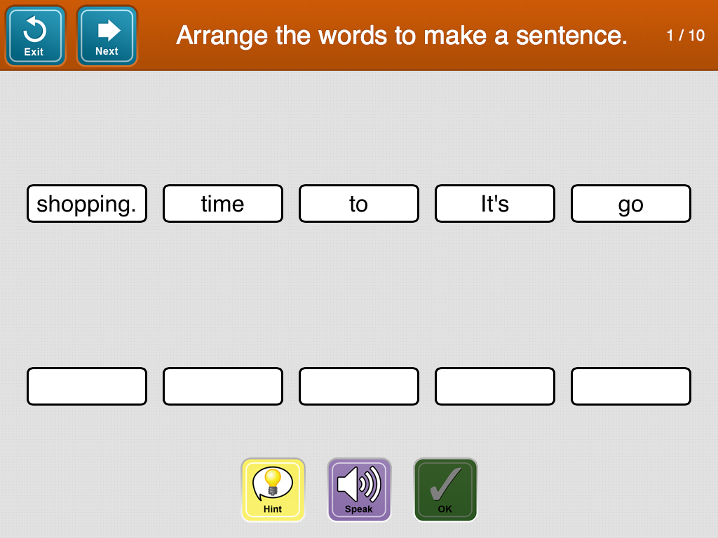Click the Exit circular arrow icon

(34, 29)
